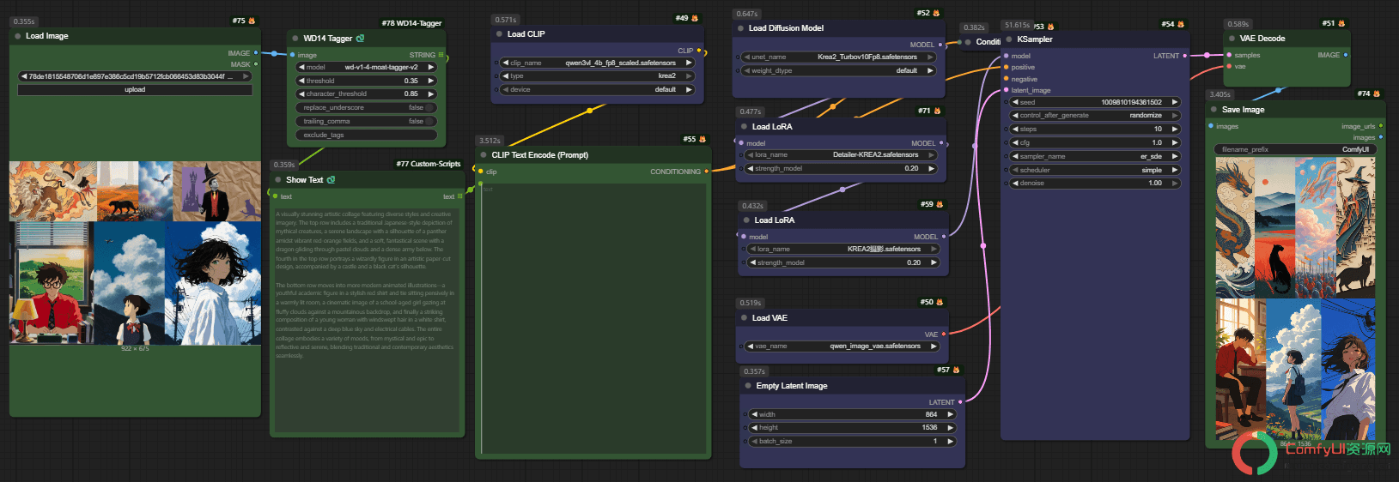Click the exclude_tags input in WD14 Tagger
Screen dimensions: 1399x482
tap(367, 135)
